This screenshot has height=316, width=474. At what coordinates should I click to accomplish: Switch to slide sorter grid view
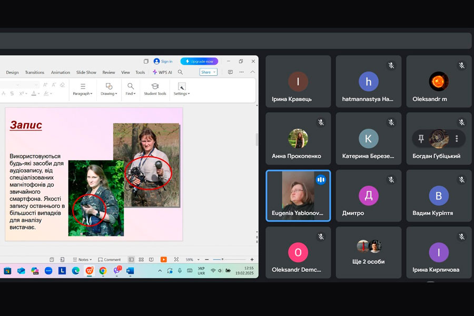(x=141, y=260)
